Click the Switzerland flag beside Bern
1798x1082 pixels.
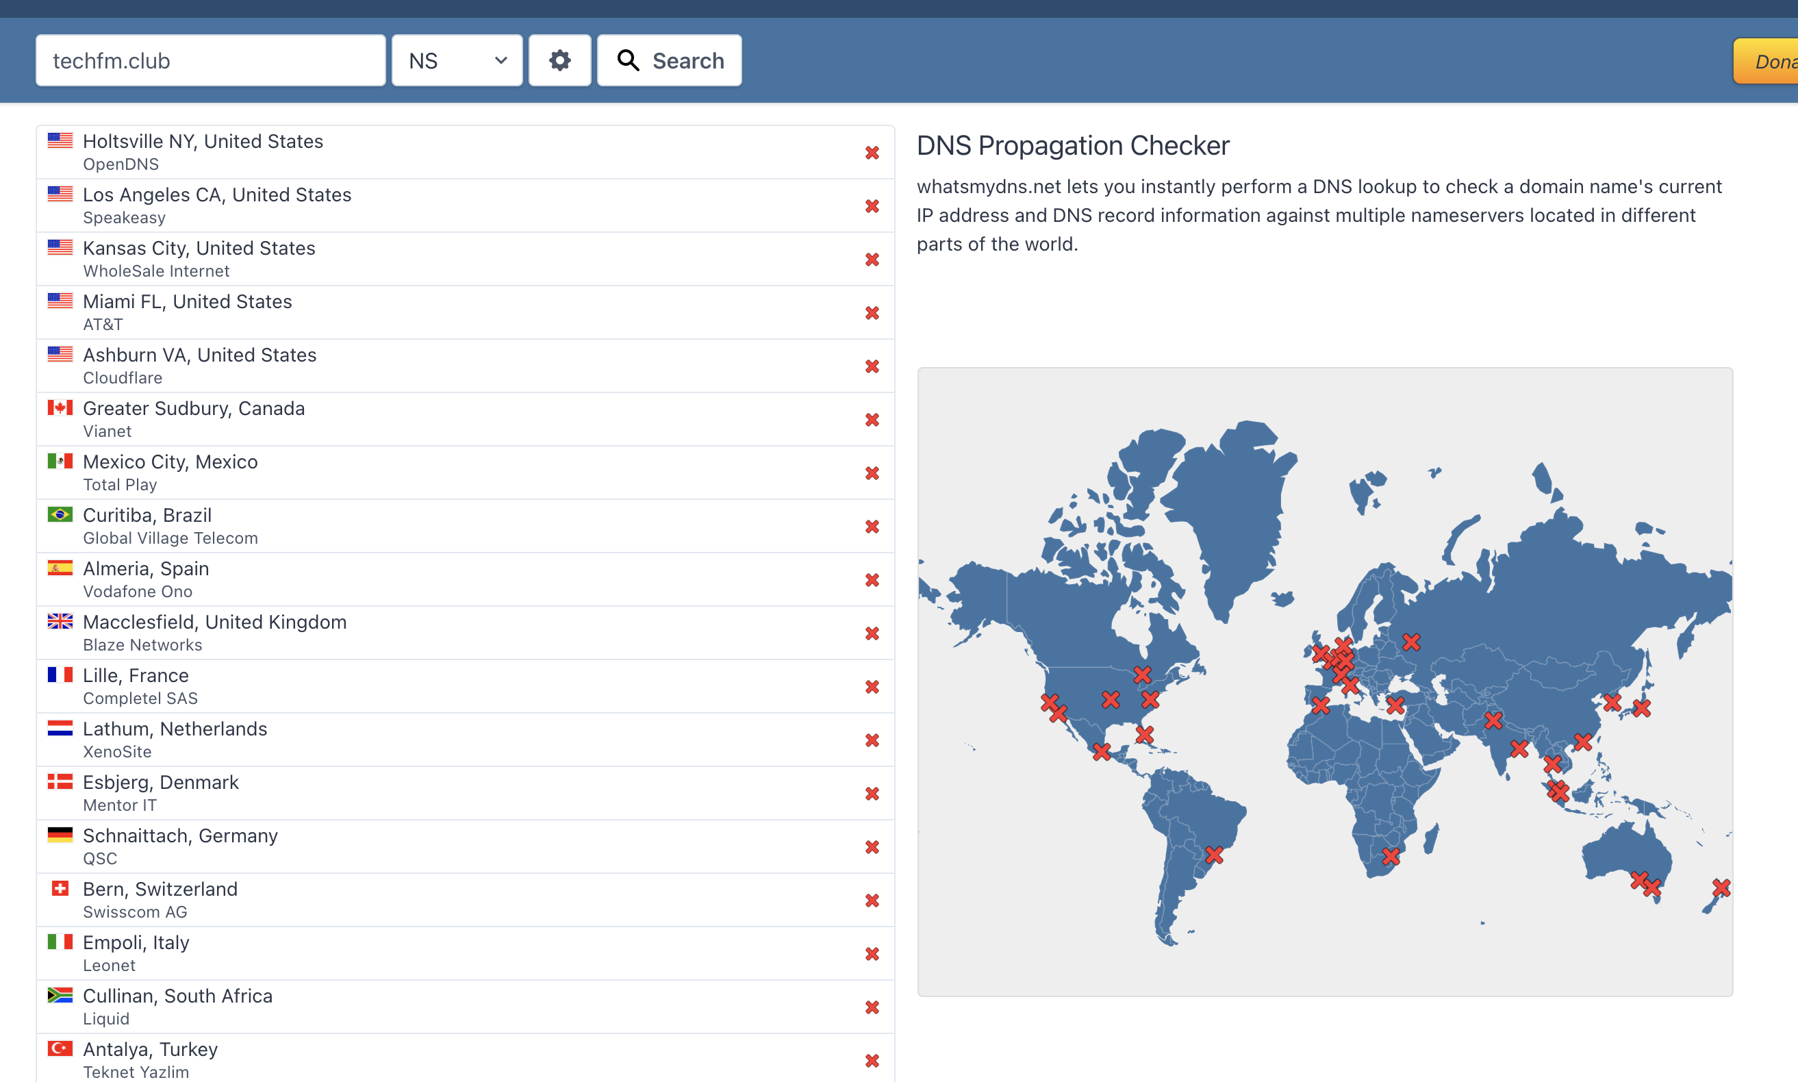point(60,888)
